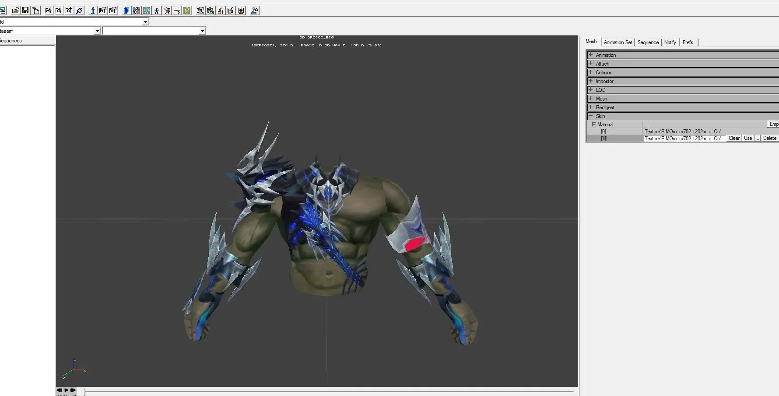Viewport: 779px width, 396px height.
Task: Click the mesh 'M' redigest check icon
Action: tap(231, 10)
